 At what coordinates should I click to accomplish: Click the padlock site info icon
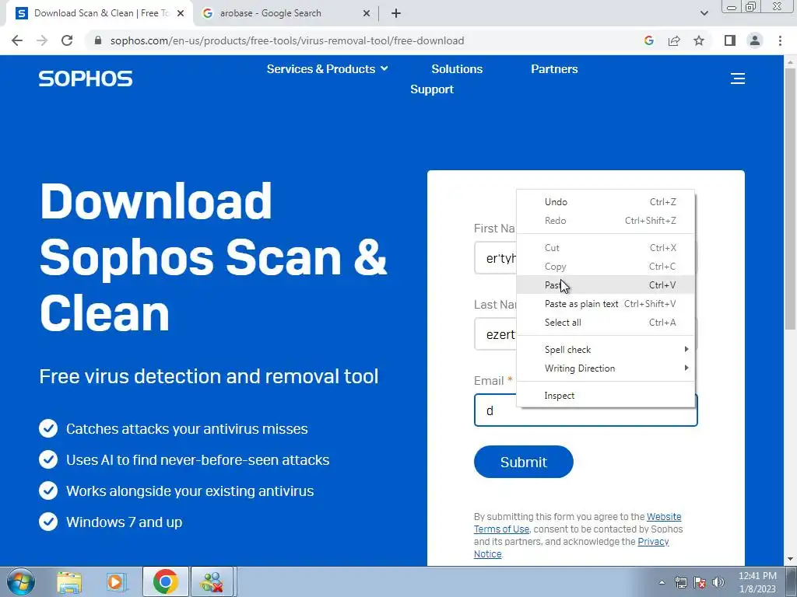pyautogui.click(x=98, y=40)
